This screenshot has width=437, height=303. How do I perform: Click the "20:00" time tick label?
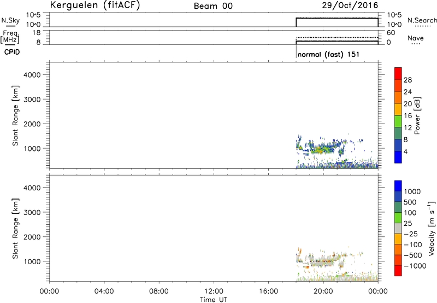(323, 292)
